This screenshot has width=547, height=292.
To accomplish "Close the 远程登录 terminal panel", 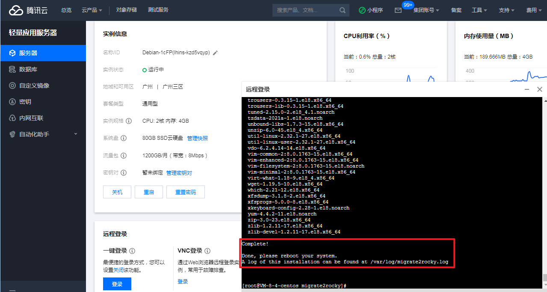I will [x=540, y=89].
